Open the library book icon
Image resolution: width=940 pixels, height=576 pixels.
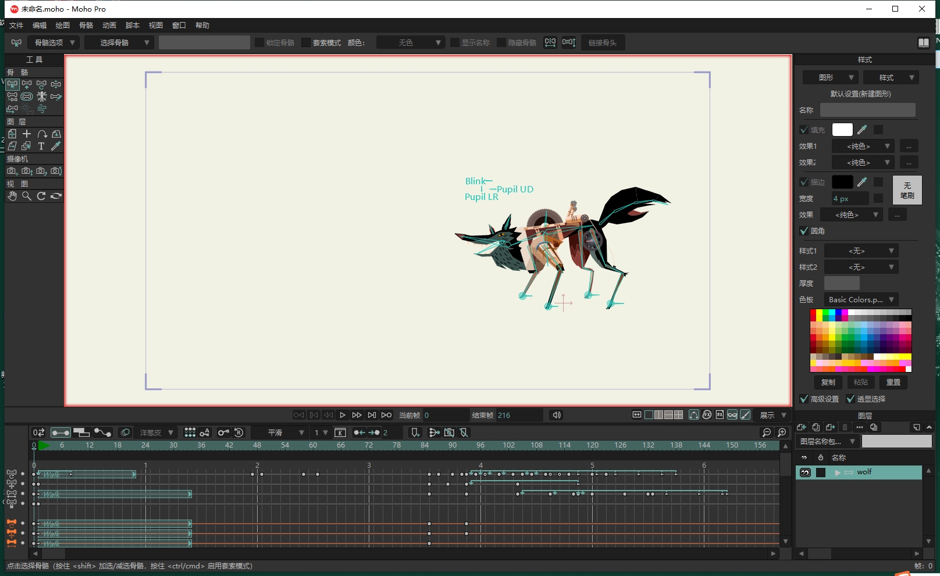(923, 42)
